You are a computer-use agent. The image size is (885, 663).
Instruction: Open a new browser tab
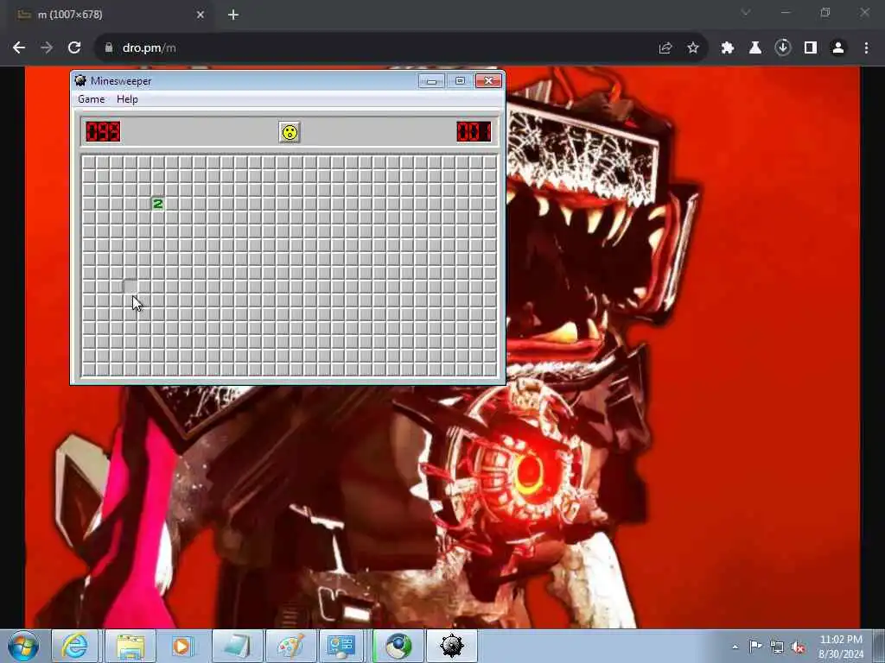point(233,15)
